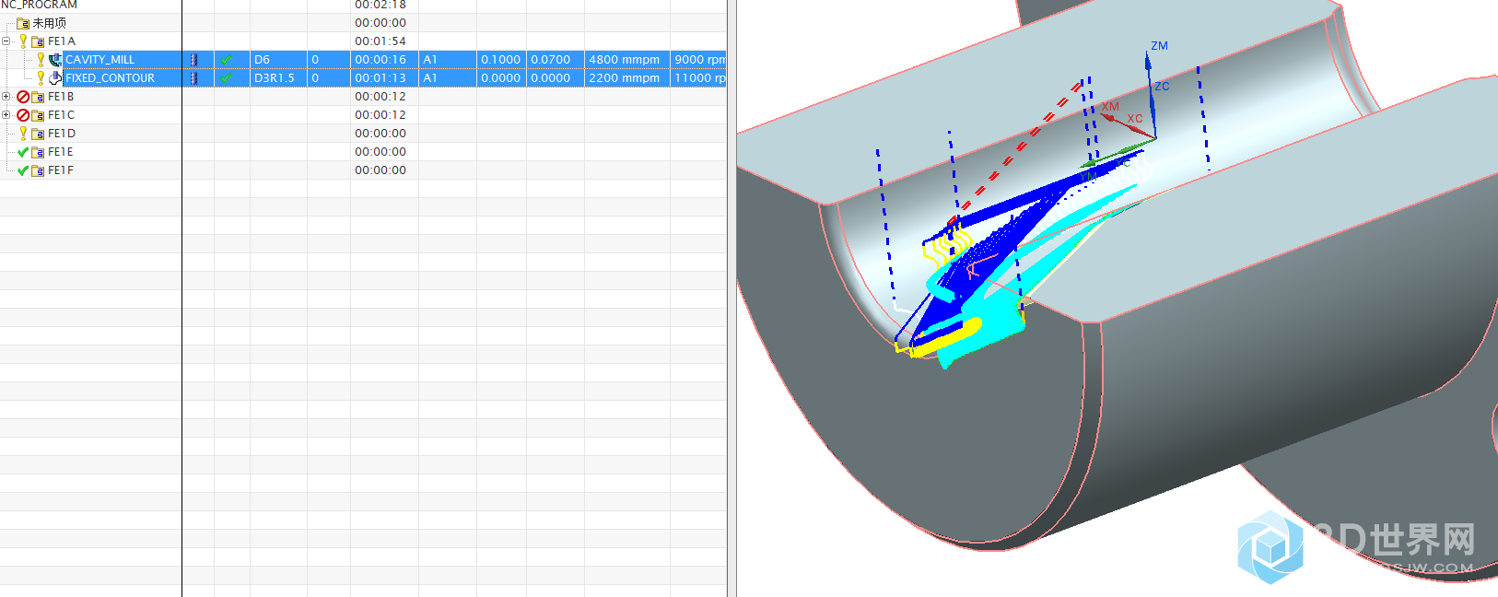Collapse the FE1A program group

point(6,41)
